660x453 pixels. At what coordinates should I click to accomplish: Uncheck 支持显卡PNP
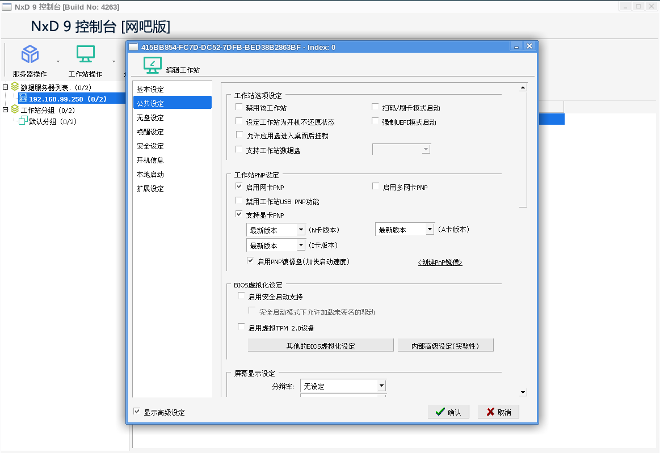(239, 214)
